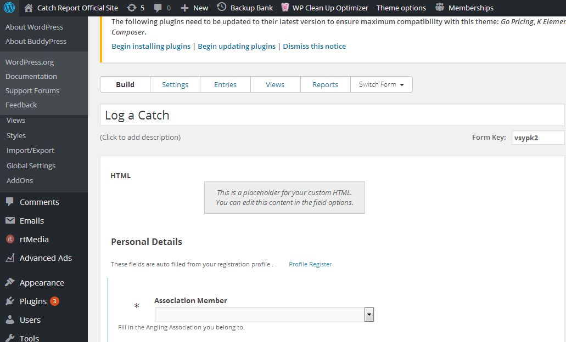Click the Log a Catch title field
566x342 pixels.
click(x=332, y=115)
